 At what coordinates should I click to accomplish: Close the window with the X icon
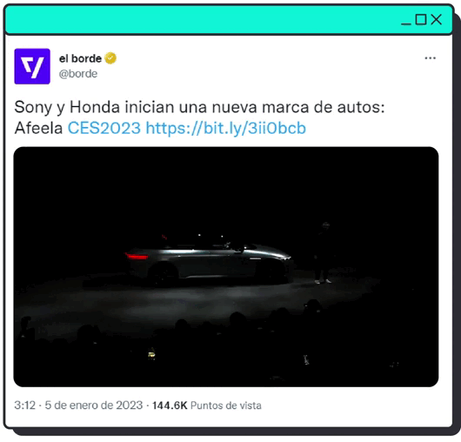point(437,20)
